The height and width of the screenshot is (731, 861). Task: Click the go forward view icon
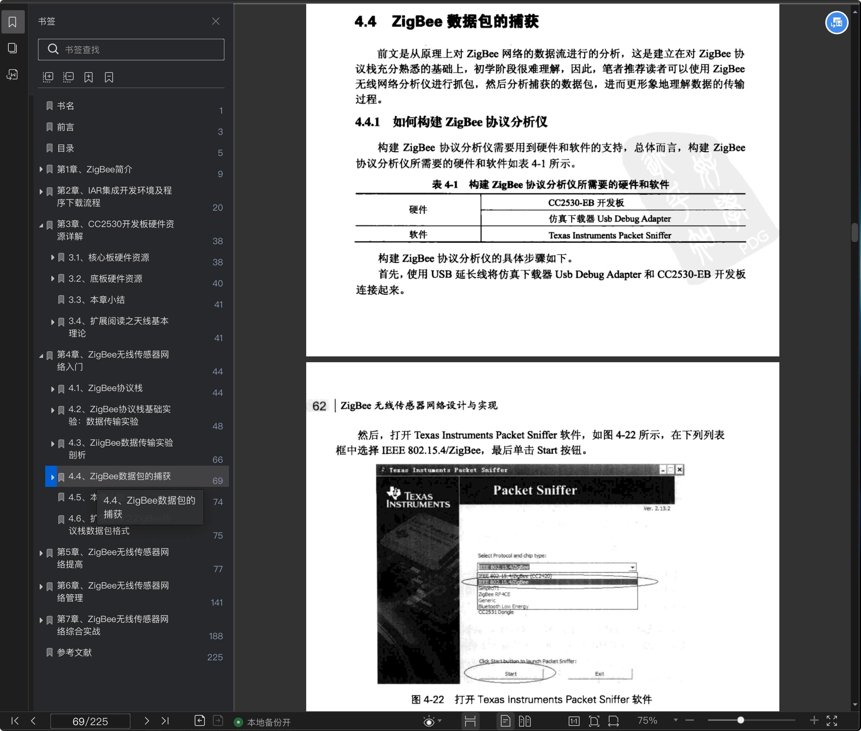(x=218, y=721)
